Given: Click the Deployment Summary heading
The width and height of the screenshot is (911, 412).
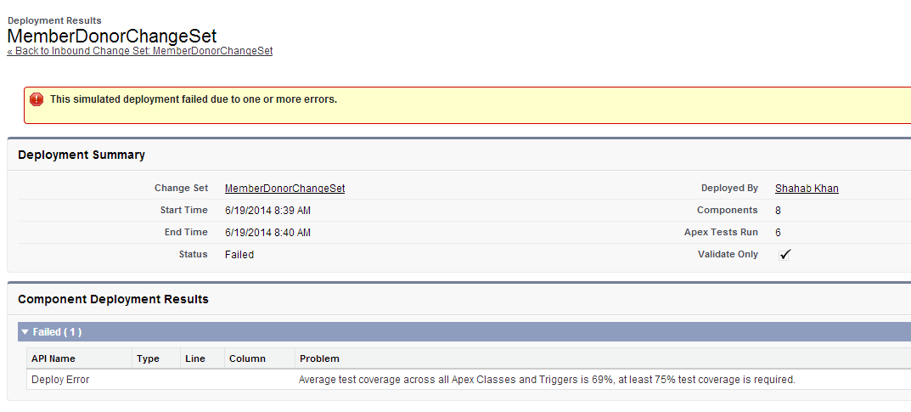Looking at the screenshot, I should (x=82, y=155).
